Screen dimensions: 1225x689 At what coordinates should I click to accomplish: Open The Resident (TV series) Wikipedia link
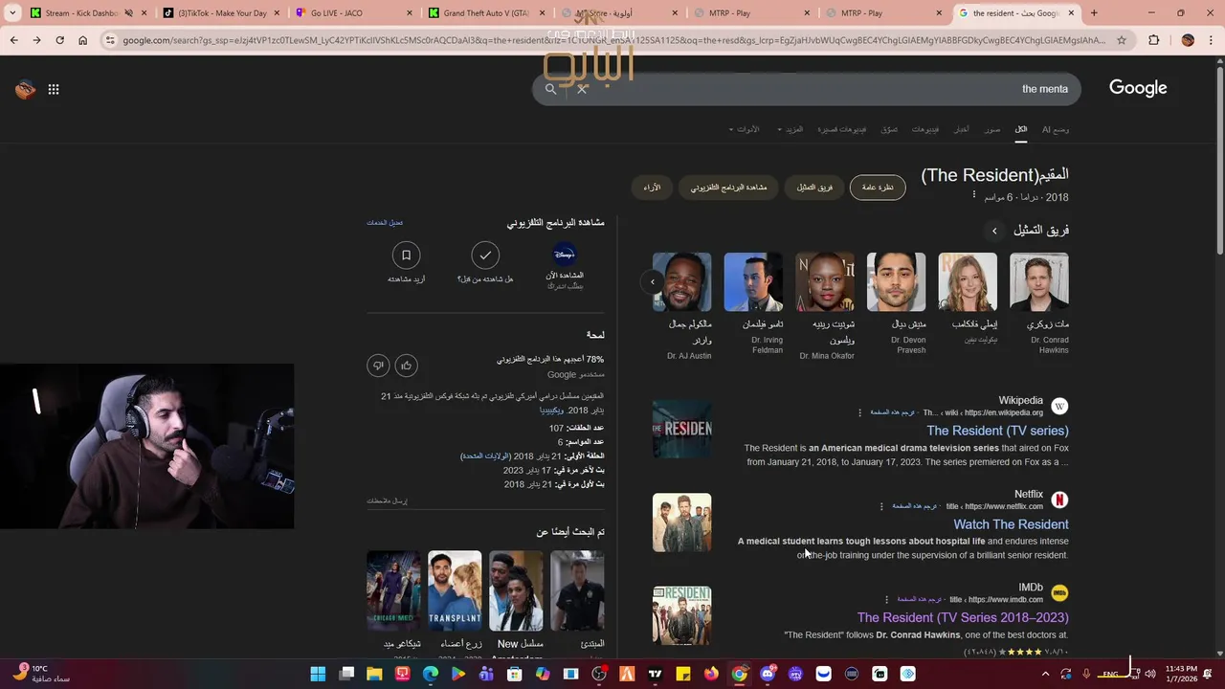997,431
